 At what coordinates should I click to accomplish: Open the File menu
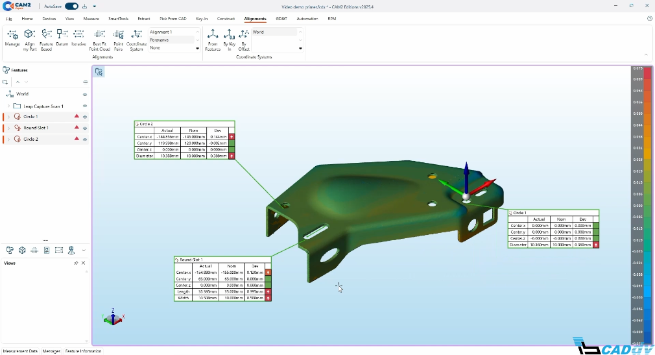9,19
